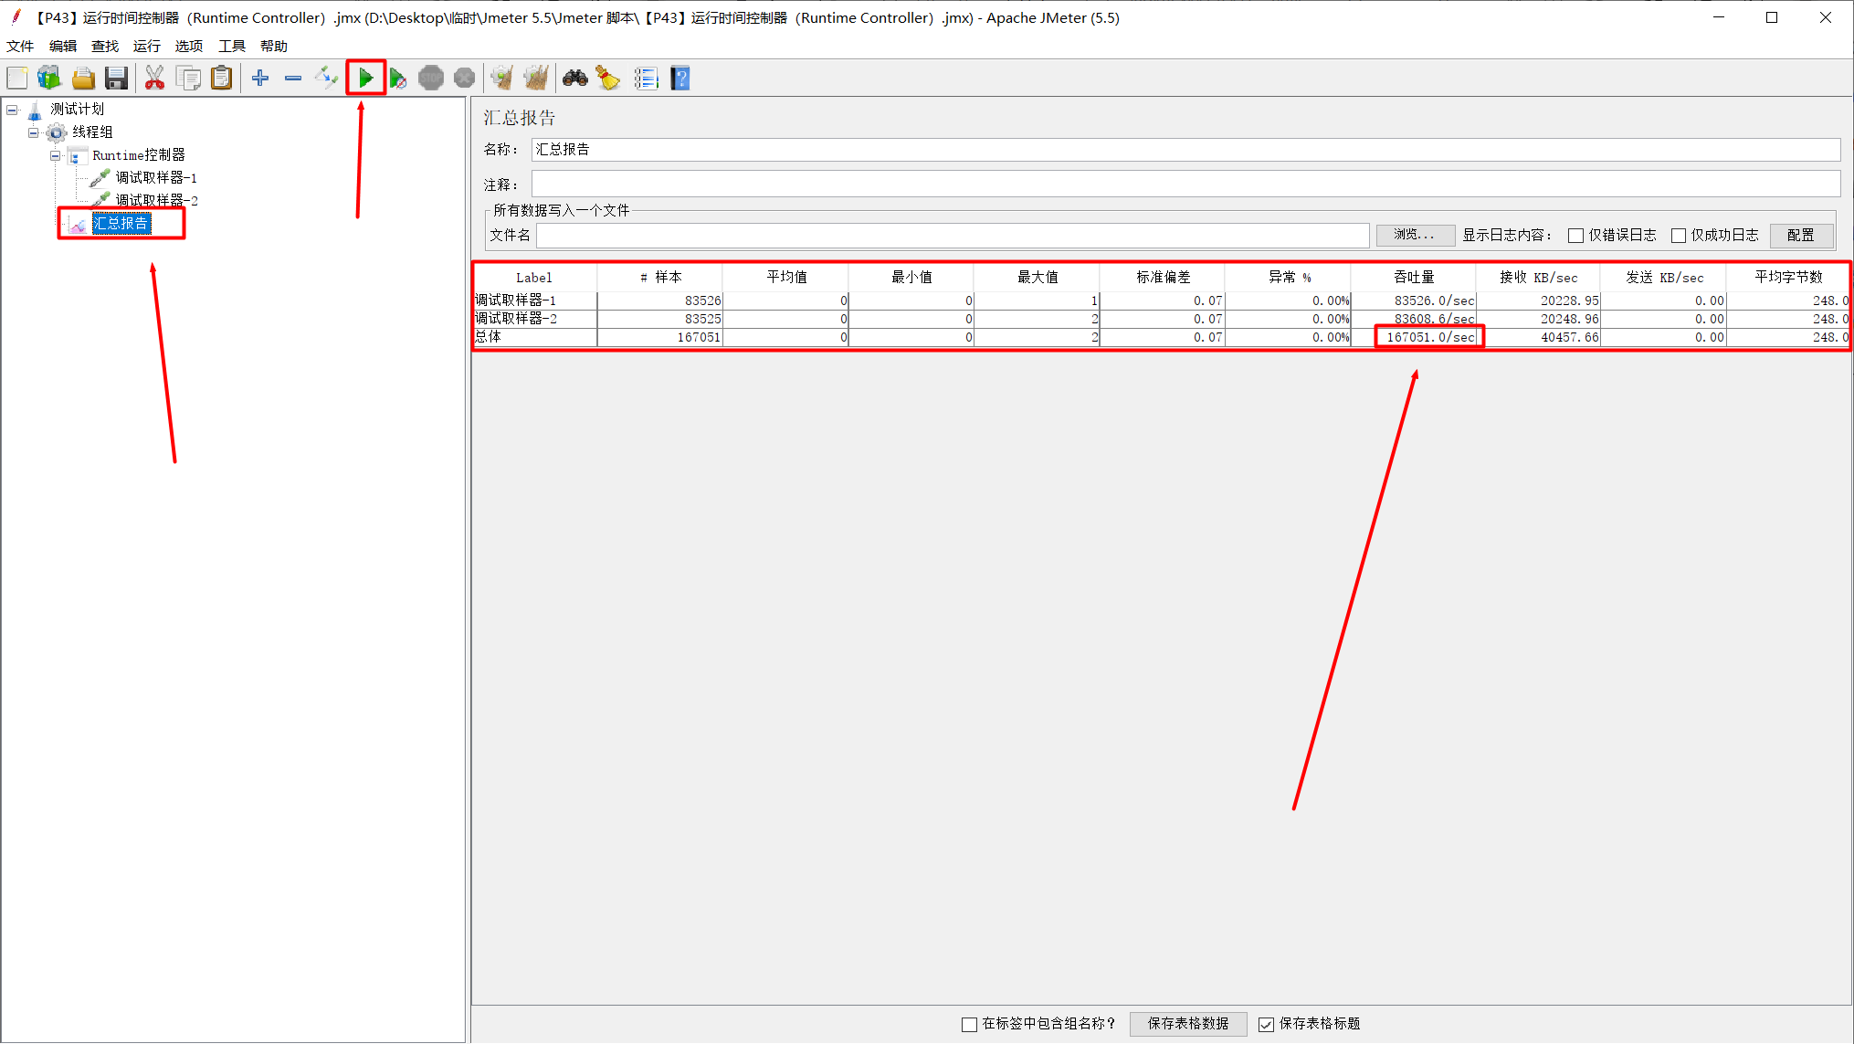Enable 仅错误日志 checkbox
Viewport: 1854px width, 1044px height.
click(1575, 236)
